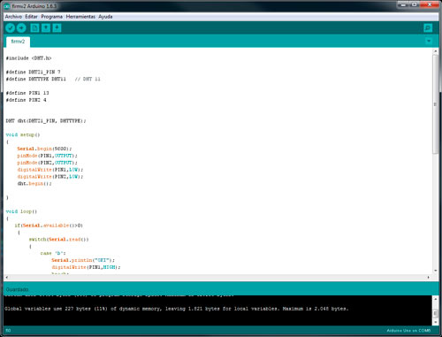Click the Arduino logo in the title bar

(x=7, y=6)
